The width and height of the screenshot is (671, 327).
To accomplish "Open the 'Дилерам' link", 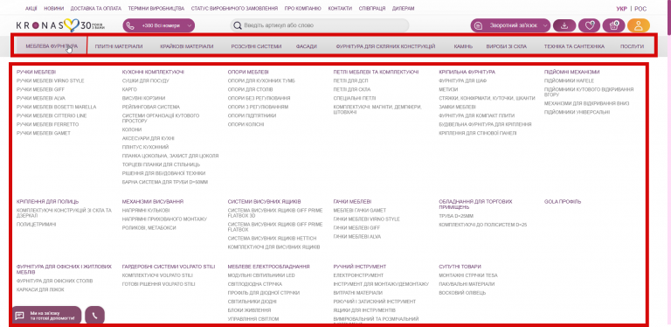I will [x=403, y=9].
